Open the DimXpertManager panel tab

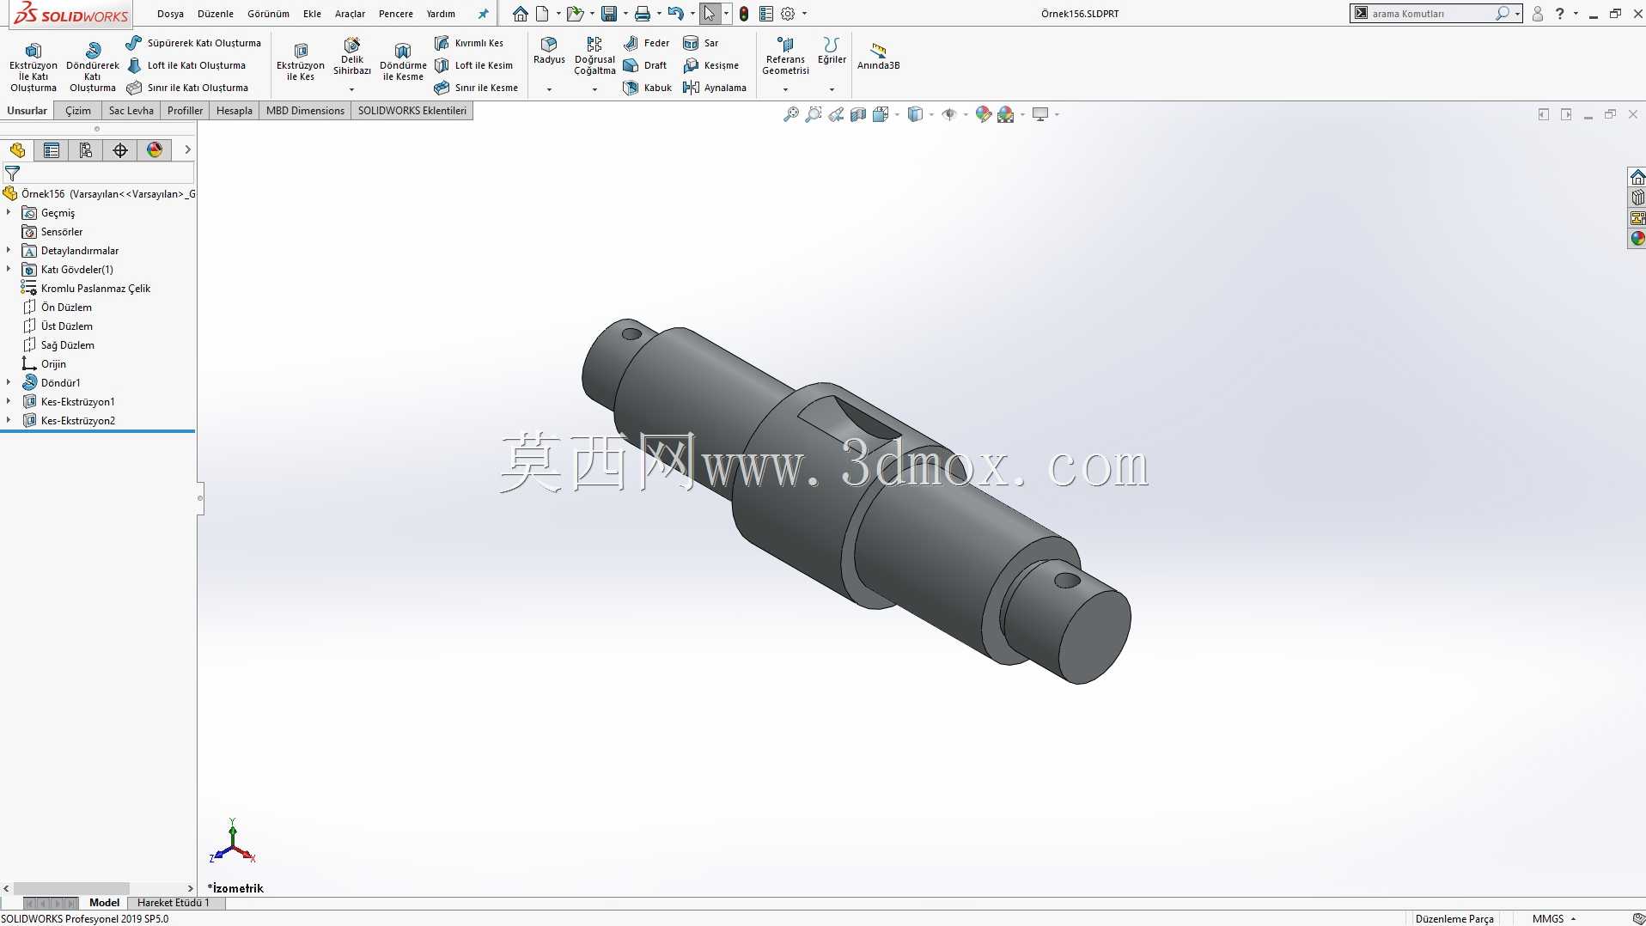[120, 150]
